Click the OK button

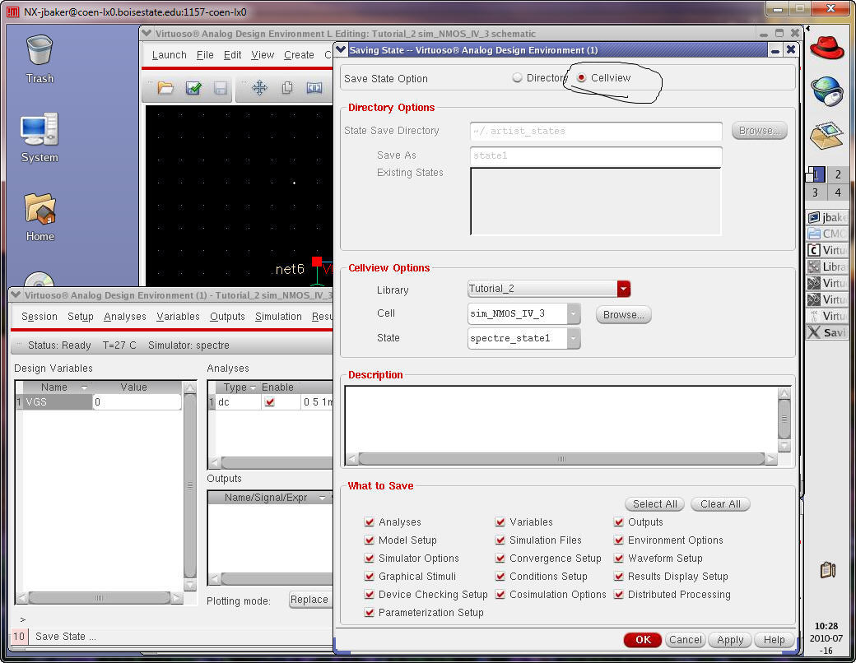(x=642, y=640)
